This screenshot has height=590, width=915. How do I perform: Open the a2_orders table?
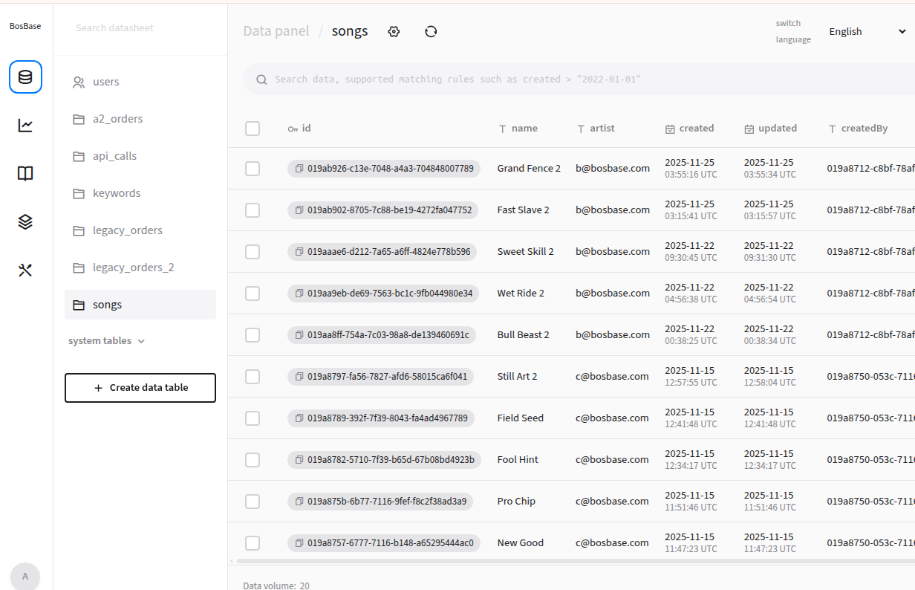click(x=140, y=119)
